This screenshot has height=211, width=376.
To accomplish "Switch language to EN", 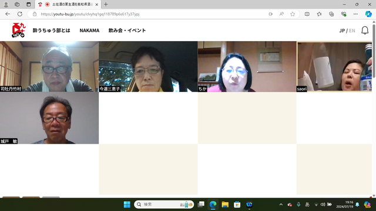I will 352,30.
